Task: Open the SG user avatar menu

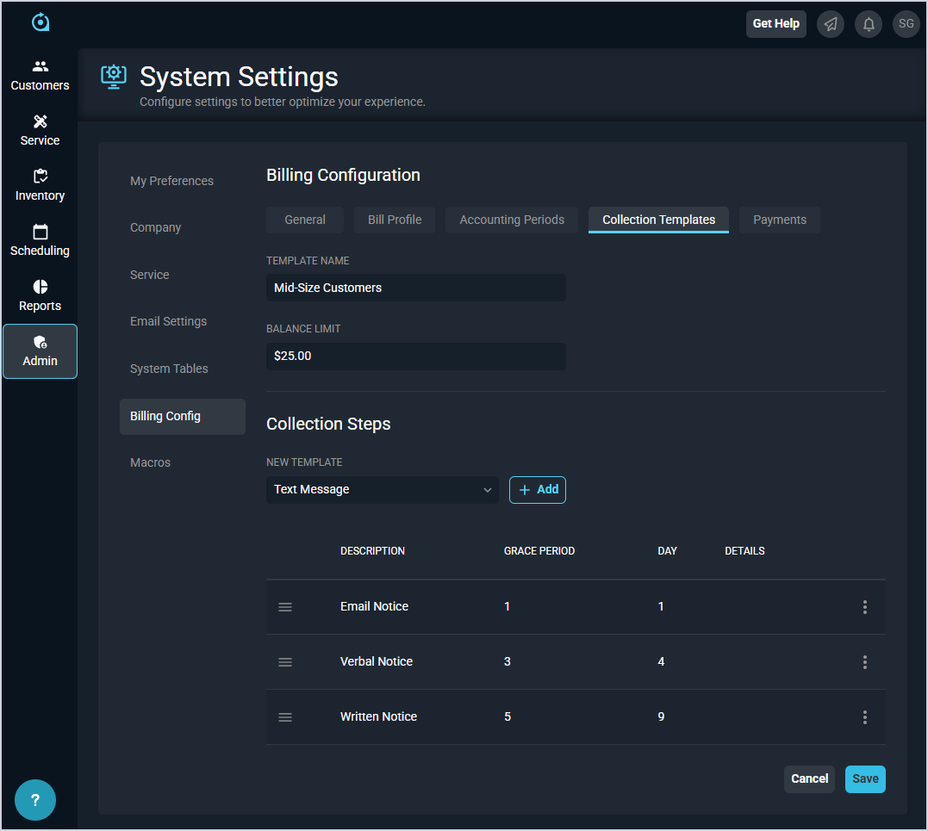Action: point(906,24)
